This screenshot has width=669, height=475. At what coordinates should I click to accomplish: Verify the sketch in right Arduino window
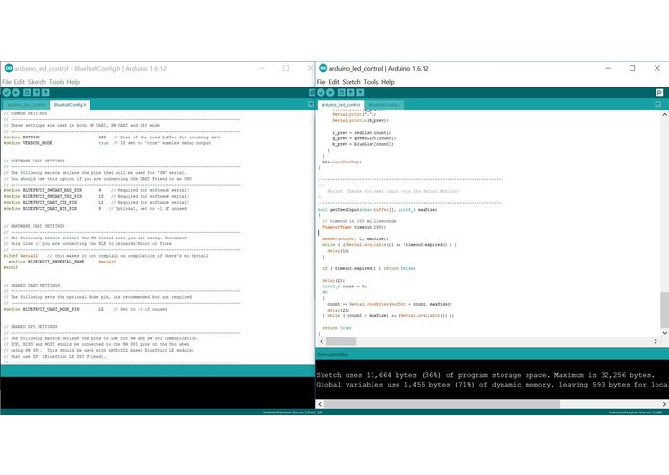(x=321, y=93)
